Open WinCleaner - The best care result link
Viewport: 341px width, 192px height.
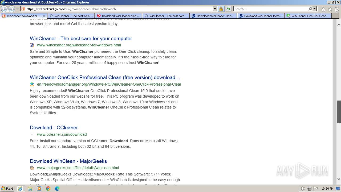click(x=81, y=39)
